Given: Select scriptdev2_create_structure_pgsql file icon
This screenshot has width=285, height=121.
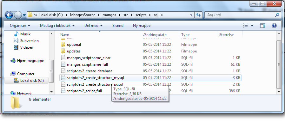Looking at the screenshot, I should click(63, 84).
